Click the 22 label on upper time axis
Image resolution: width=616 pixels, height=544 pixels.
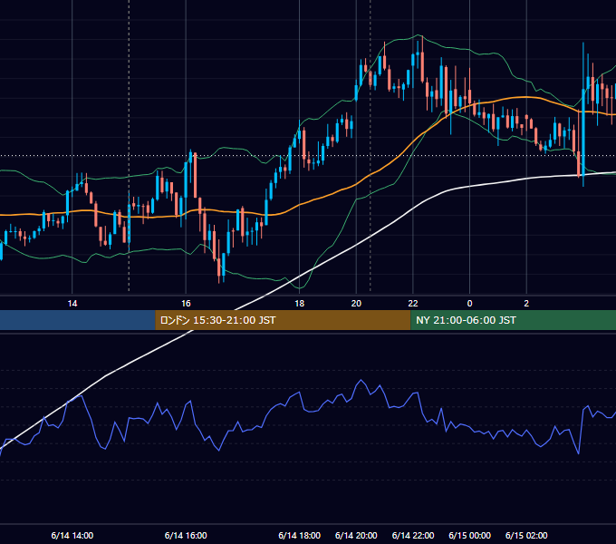(413, 304)
